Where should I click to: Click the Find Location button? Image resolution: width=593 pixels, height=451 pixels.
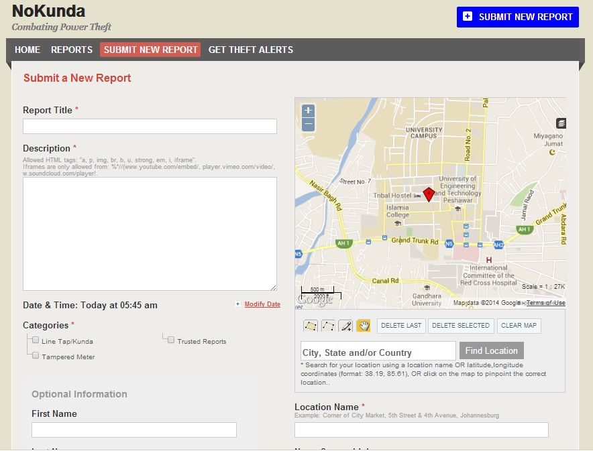[x=491, y=351]
